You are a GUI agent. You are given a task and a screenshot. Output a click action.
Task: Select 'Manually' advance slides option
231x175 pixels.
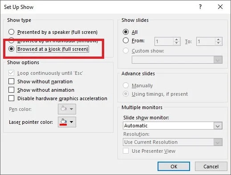(126, 85)
